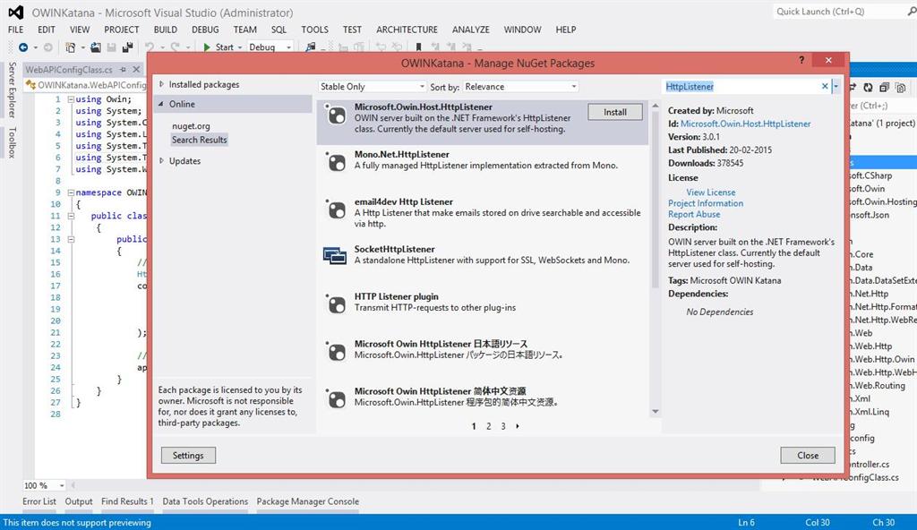Viewport: 917px width, 530px height.
Task: Click the toolbar icon right of Debug
Action: [x=311, y=47]
